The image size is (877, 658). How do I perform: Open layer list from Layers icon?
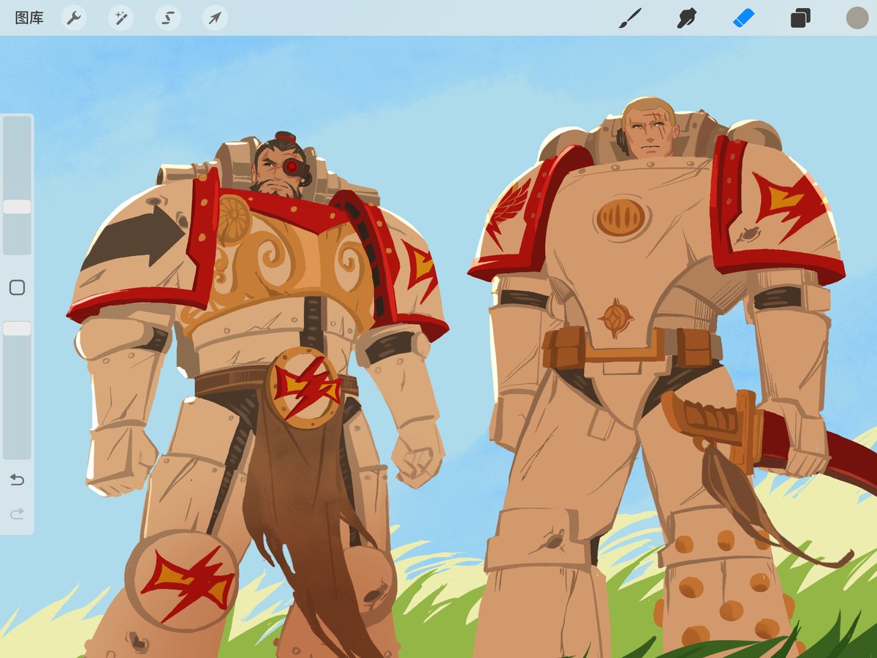coord(799,18)
